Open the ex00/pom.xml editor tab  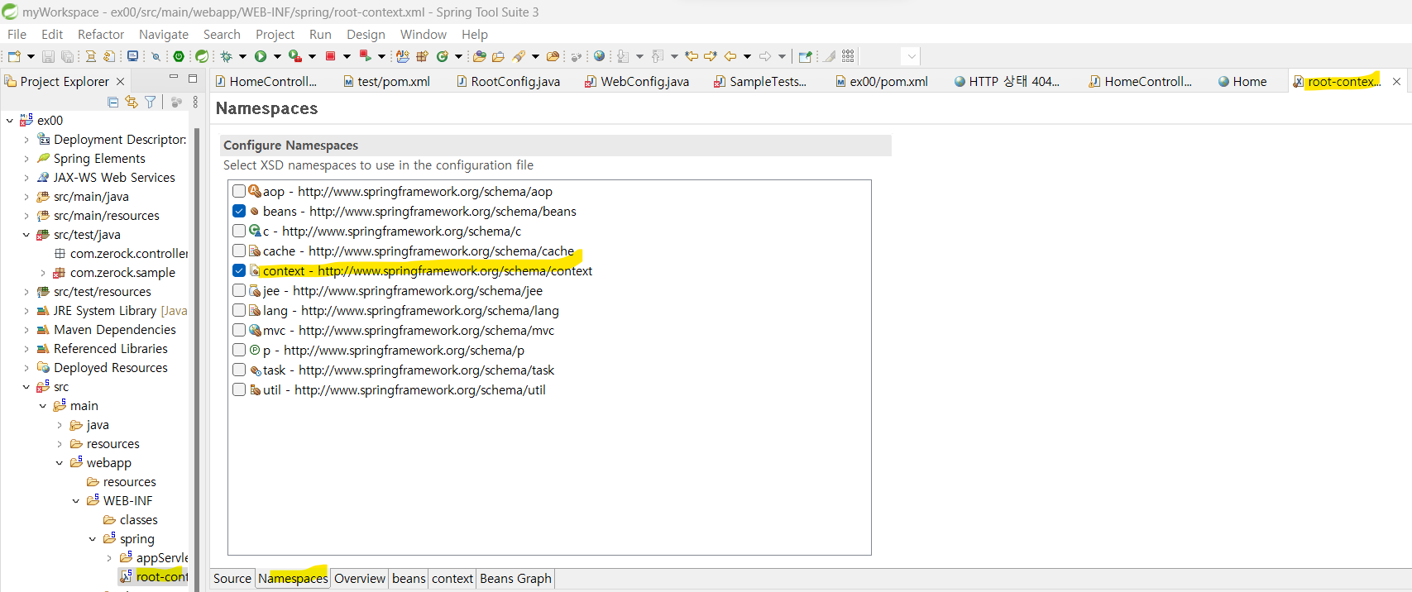[x=883, y=81]
